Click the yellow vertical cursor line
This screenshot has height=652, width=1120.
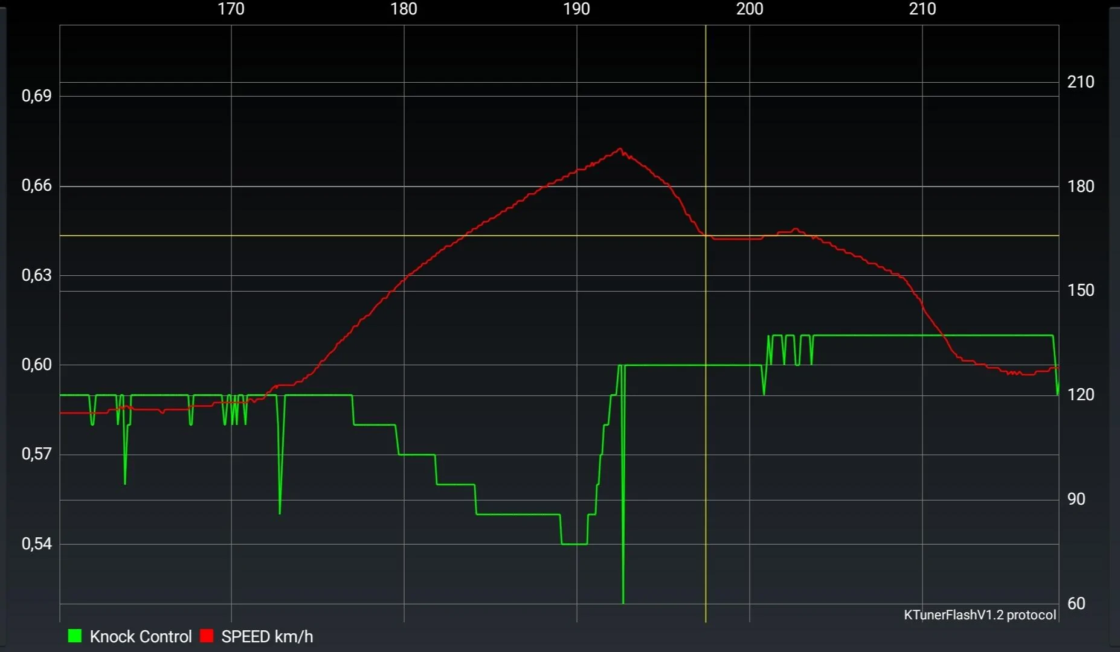click(706, 324)
